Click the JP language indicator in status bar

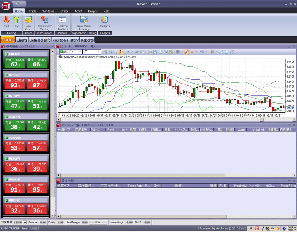(x=251, y=229)
